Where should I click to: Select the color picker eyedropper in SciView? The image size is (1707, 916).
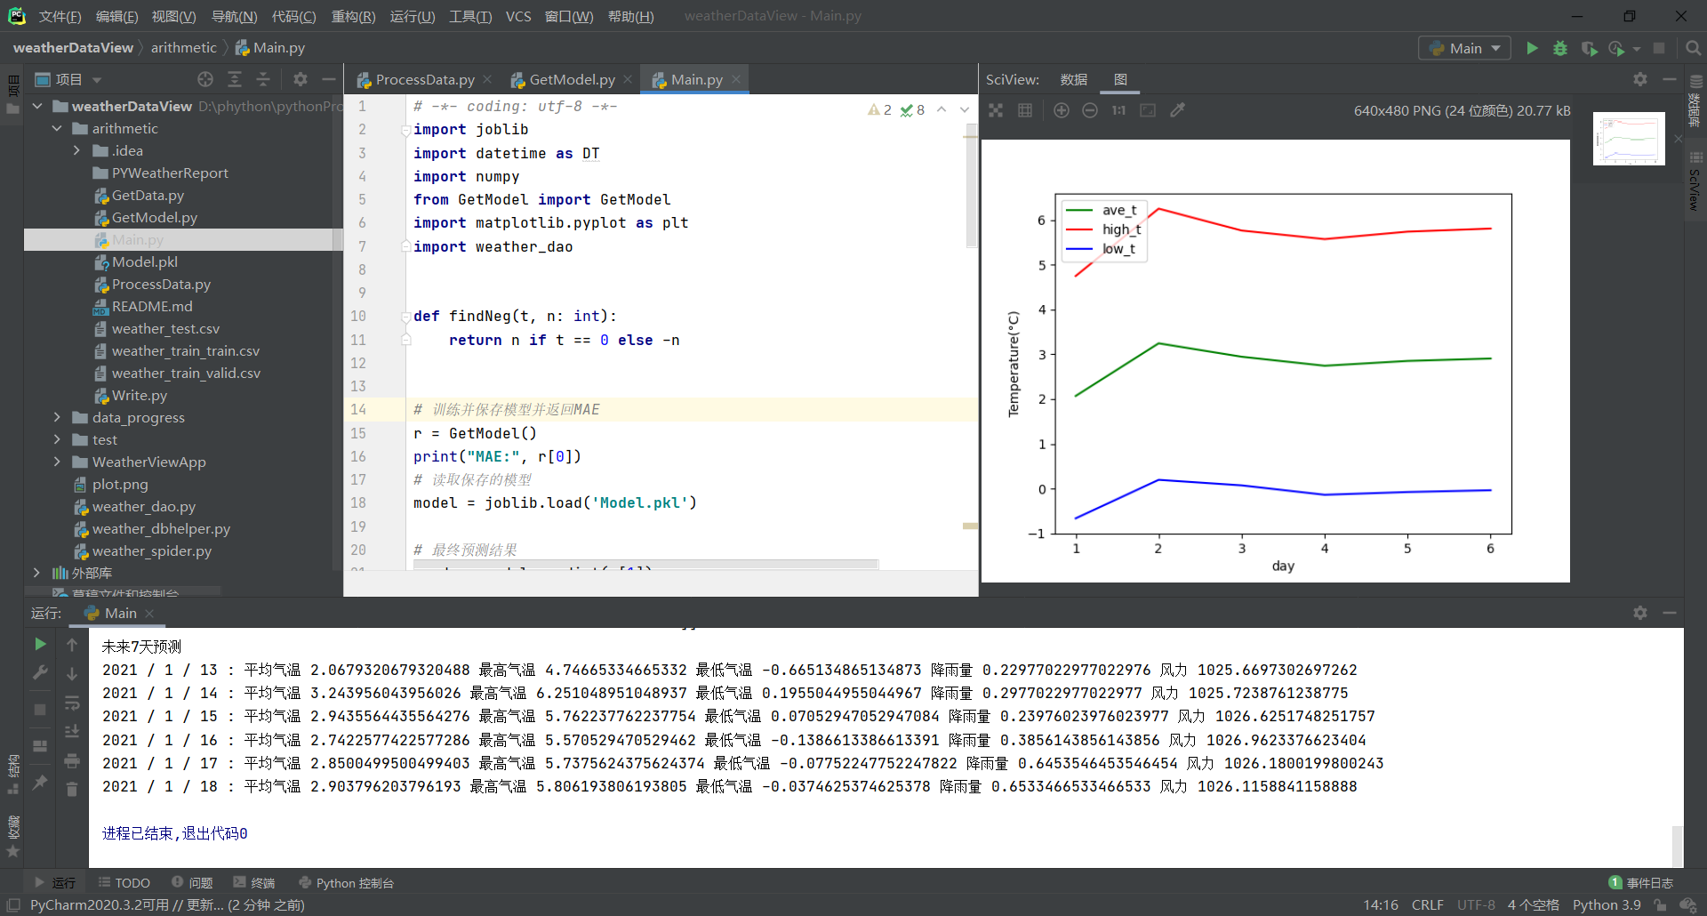1178,110
